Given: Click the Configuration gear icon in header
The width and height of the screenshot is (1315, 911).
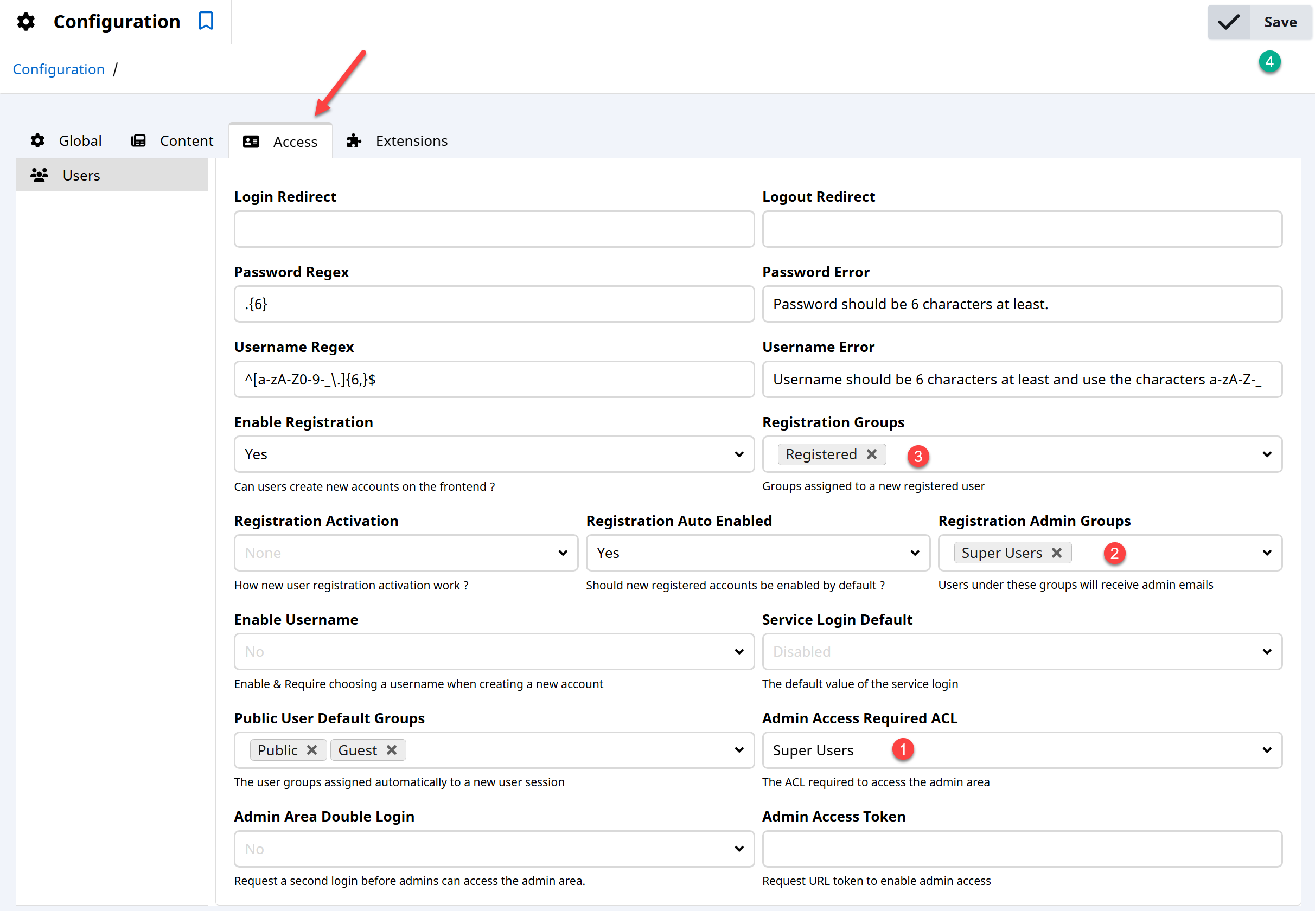Looking at the screenshot, I should pos(25,22).
